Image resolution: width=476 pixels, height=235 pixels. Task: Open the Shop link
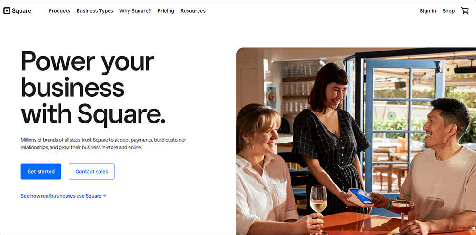(x=448, y=11)
